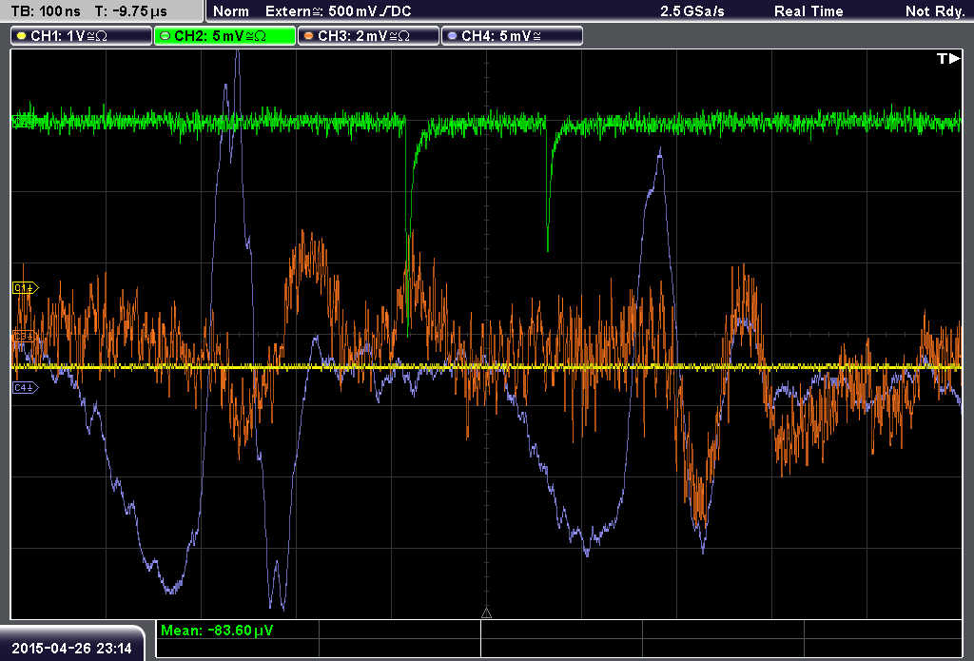Click the orange dot in the CH3 tab
Image resolution: width=974 pixels, height=661 pixels.
tap(308, 36)
